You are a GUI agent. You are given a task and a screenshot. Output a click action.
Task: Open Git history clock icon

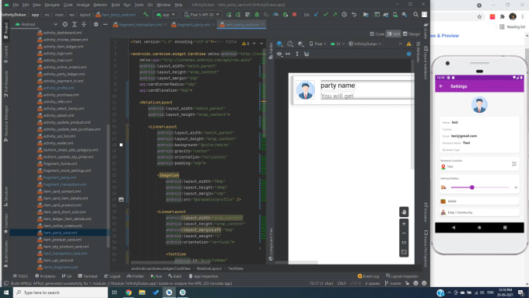pyautogui.click(x=344, y=15)
